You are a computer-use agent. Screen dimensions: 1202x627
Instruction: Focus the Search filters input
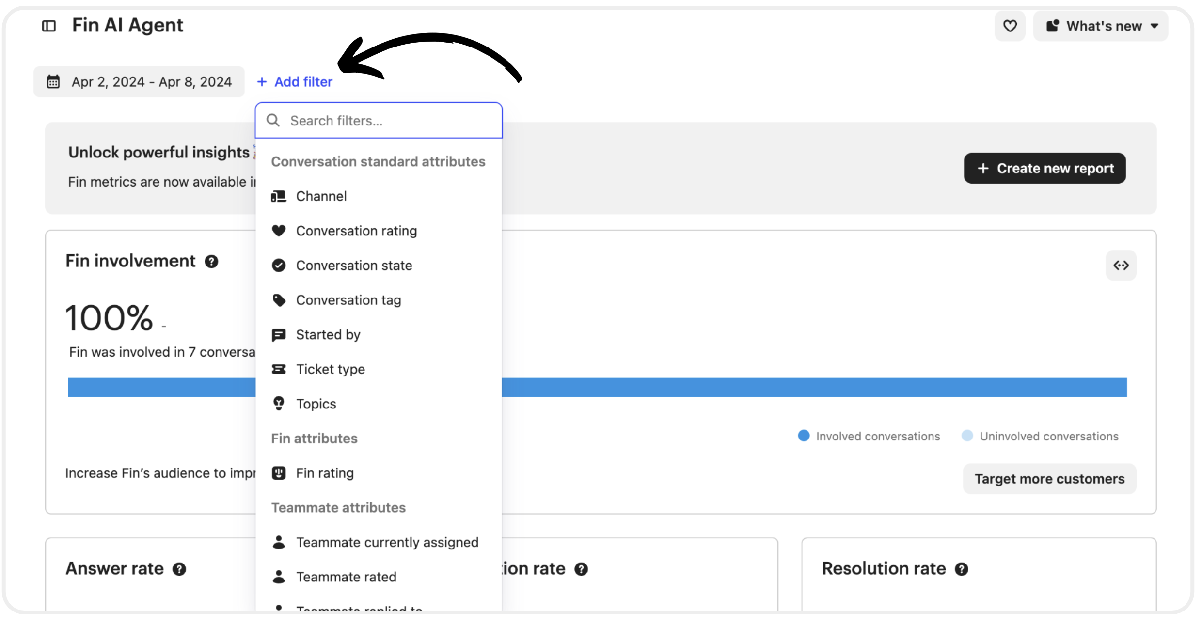click(x=379, y=120)
